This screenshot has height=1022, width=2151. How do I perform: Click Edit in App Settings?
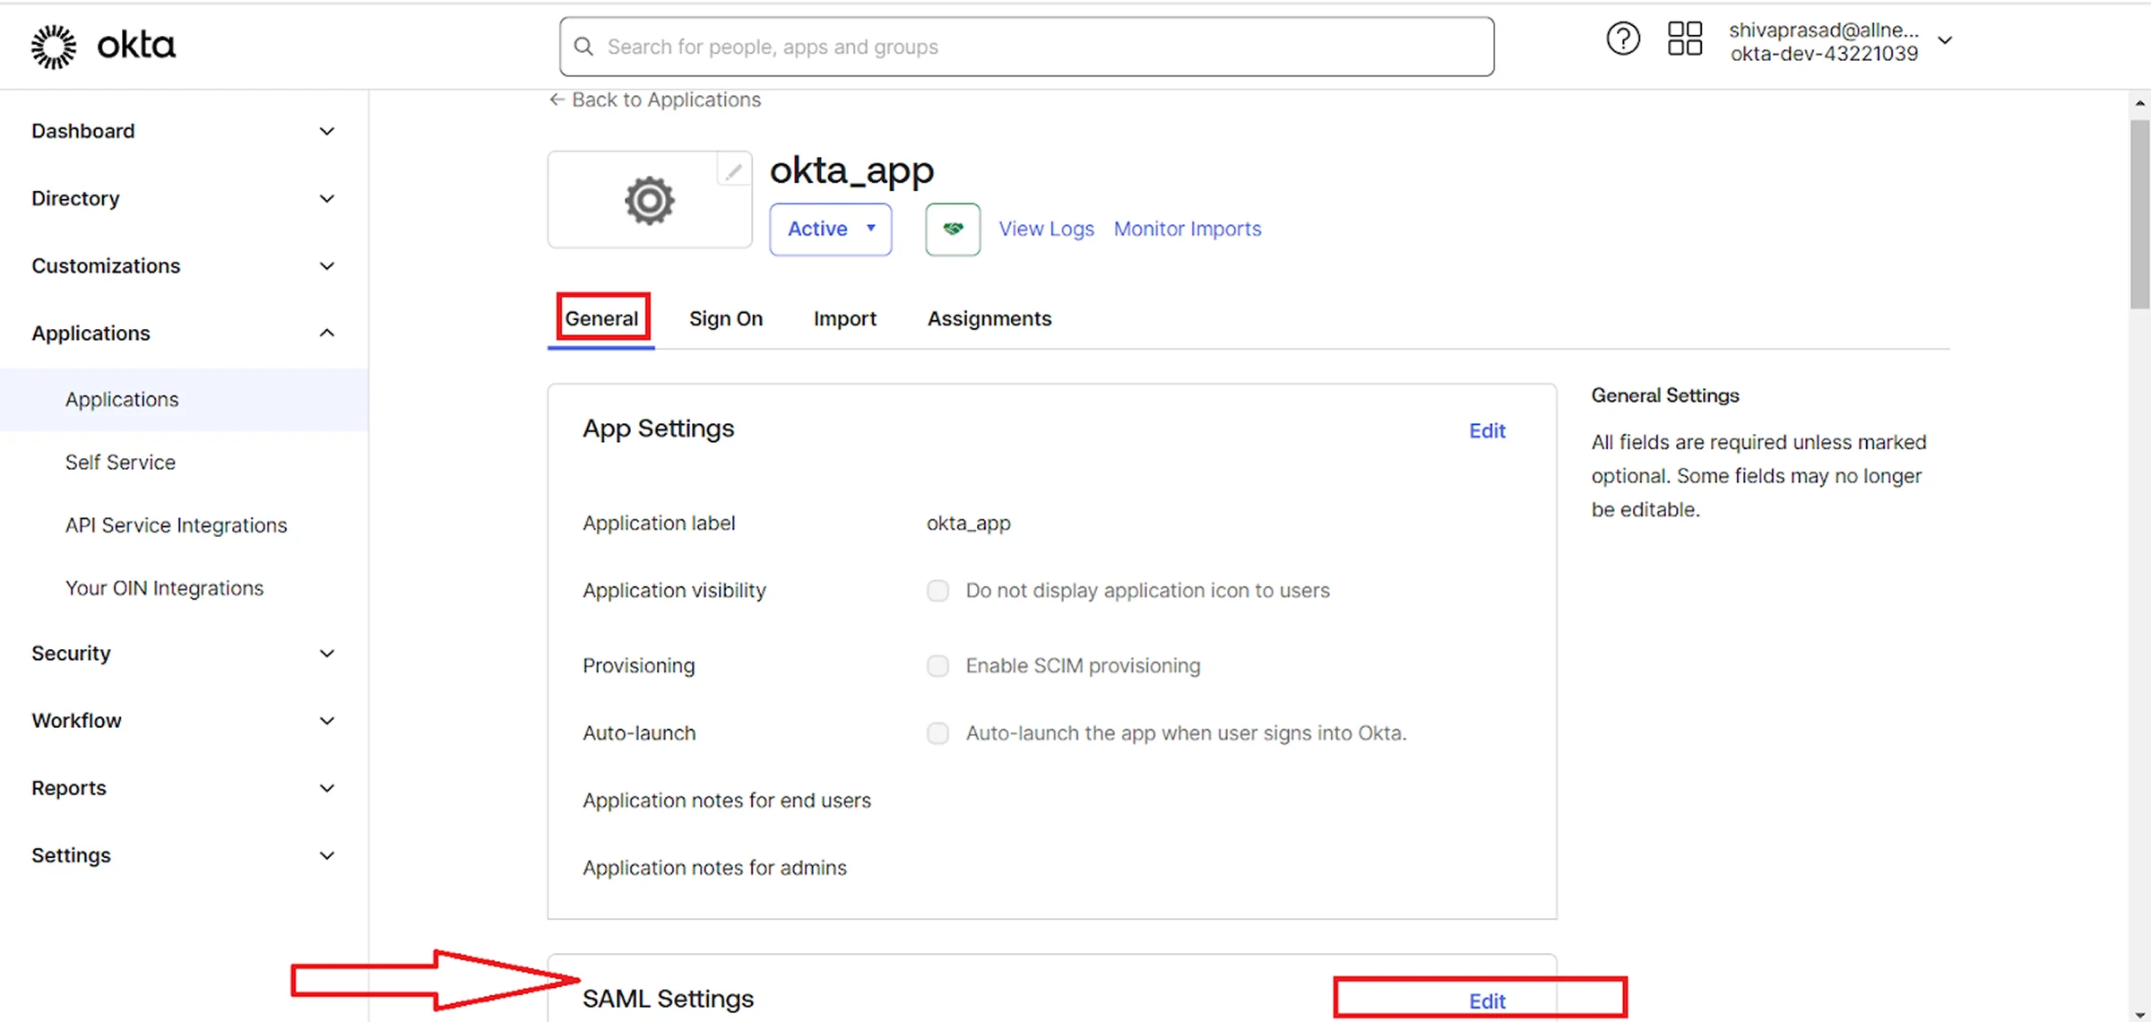(1487, 431)
